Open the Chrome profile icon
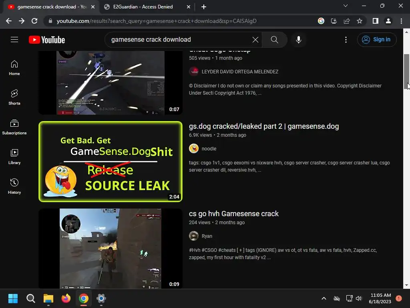Viewport: 410px width, 308px height. pyautogui.click(x=388, y=21)
